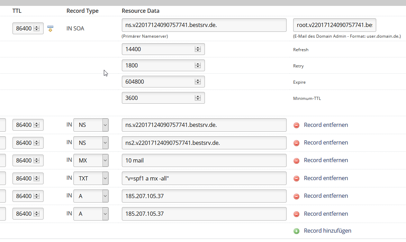Click the Expire 604800 stepper arrows
Viewport: 406px width, 242px height.
[198, 82]
